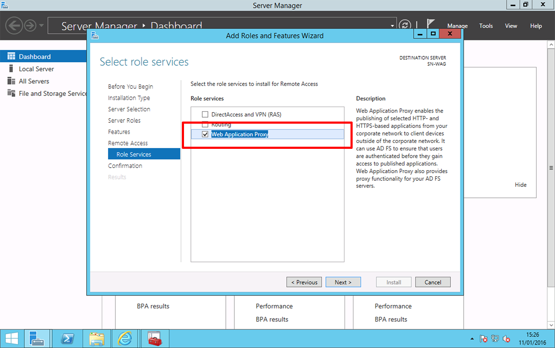Go to Installation Type step

click(129, 98)
